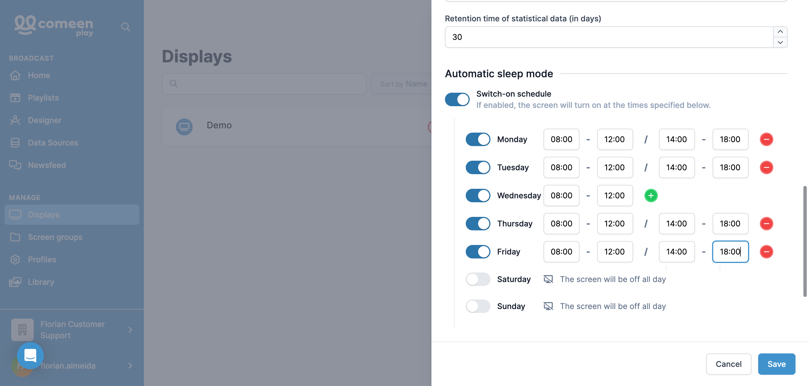Screen dimensions: 809x386
Task: Select Data Sources in the sidebar
Action: pyautogui.click(x=72, y=143)
